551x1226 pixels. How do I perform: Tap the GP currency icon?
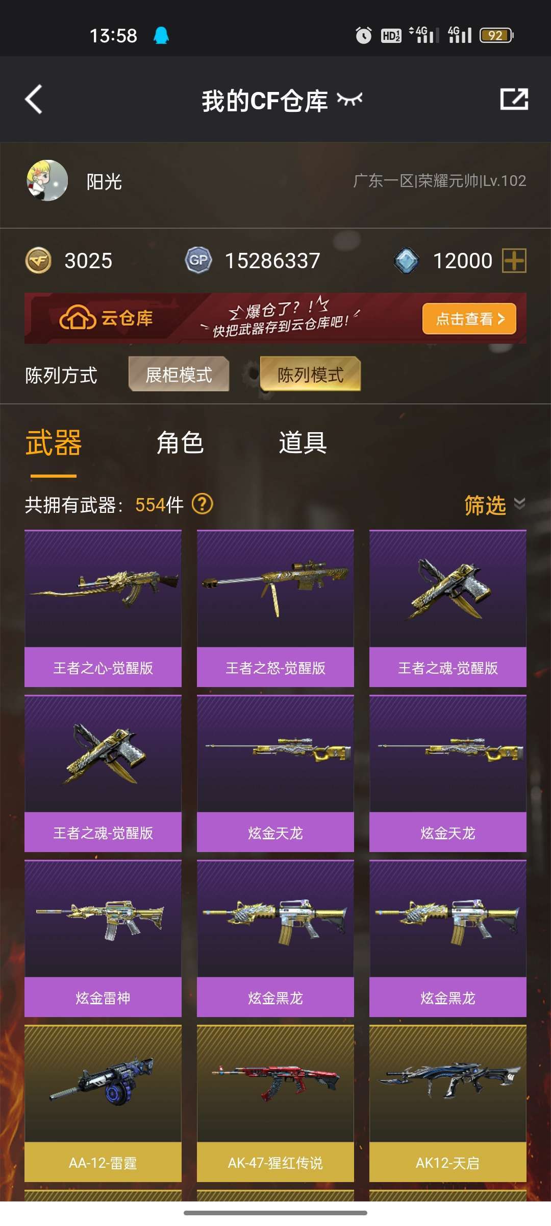[x=198, y=261]
